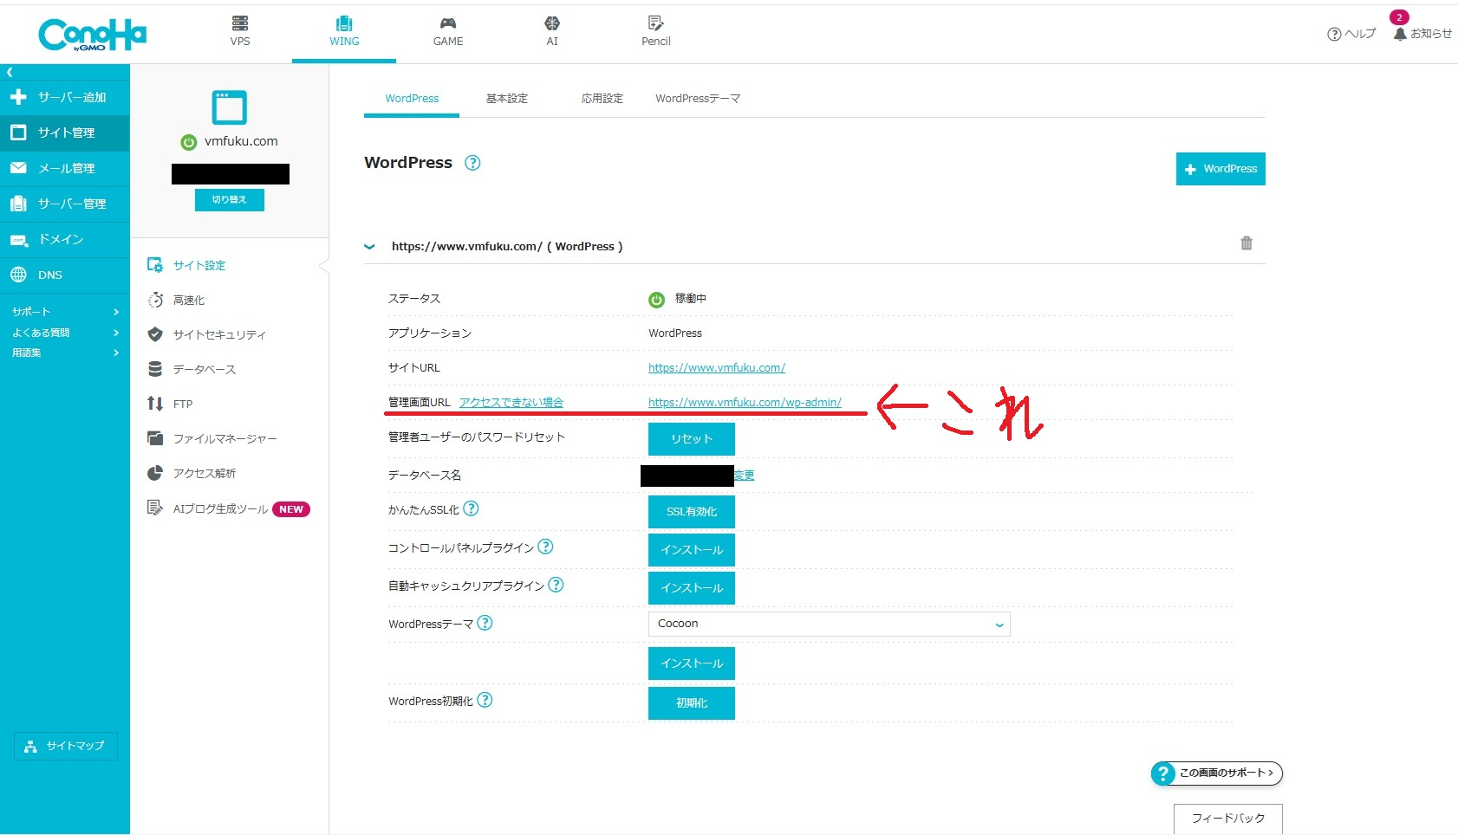This screenshot has height=835, width=1458.
Task: Open the GAME section icon
Action: pos(448,23)
